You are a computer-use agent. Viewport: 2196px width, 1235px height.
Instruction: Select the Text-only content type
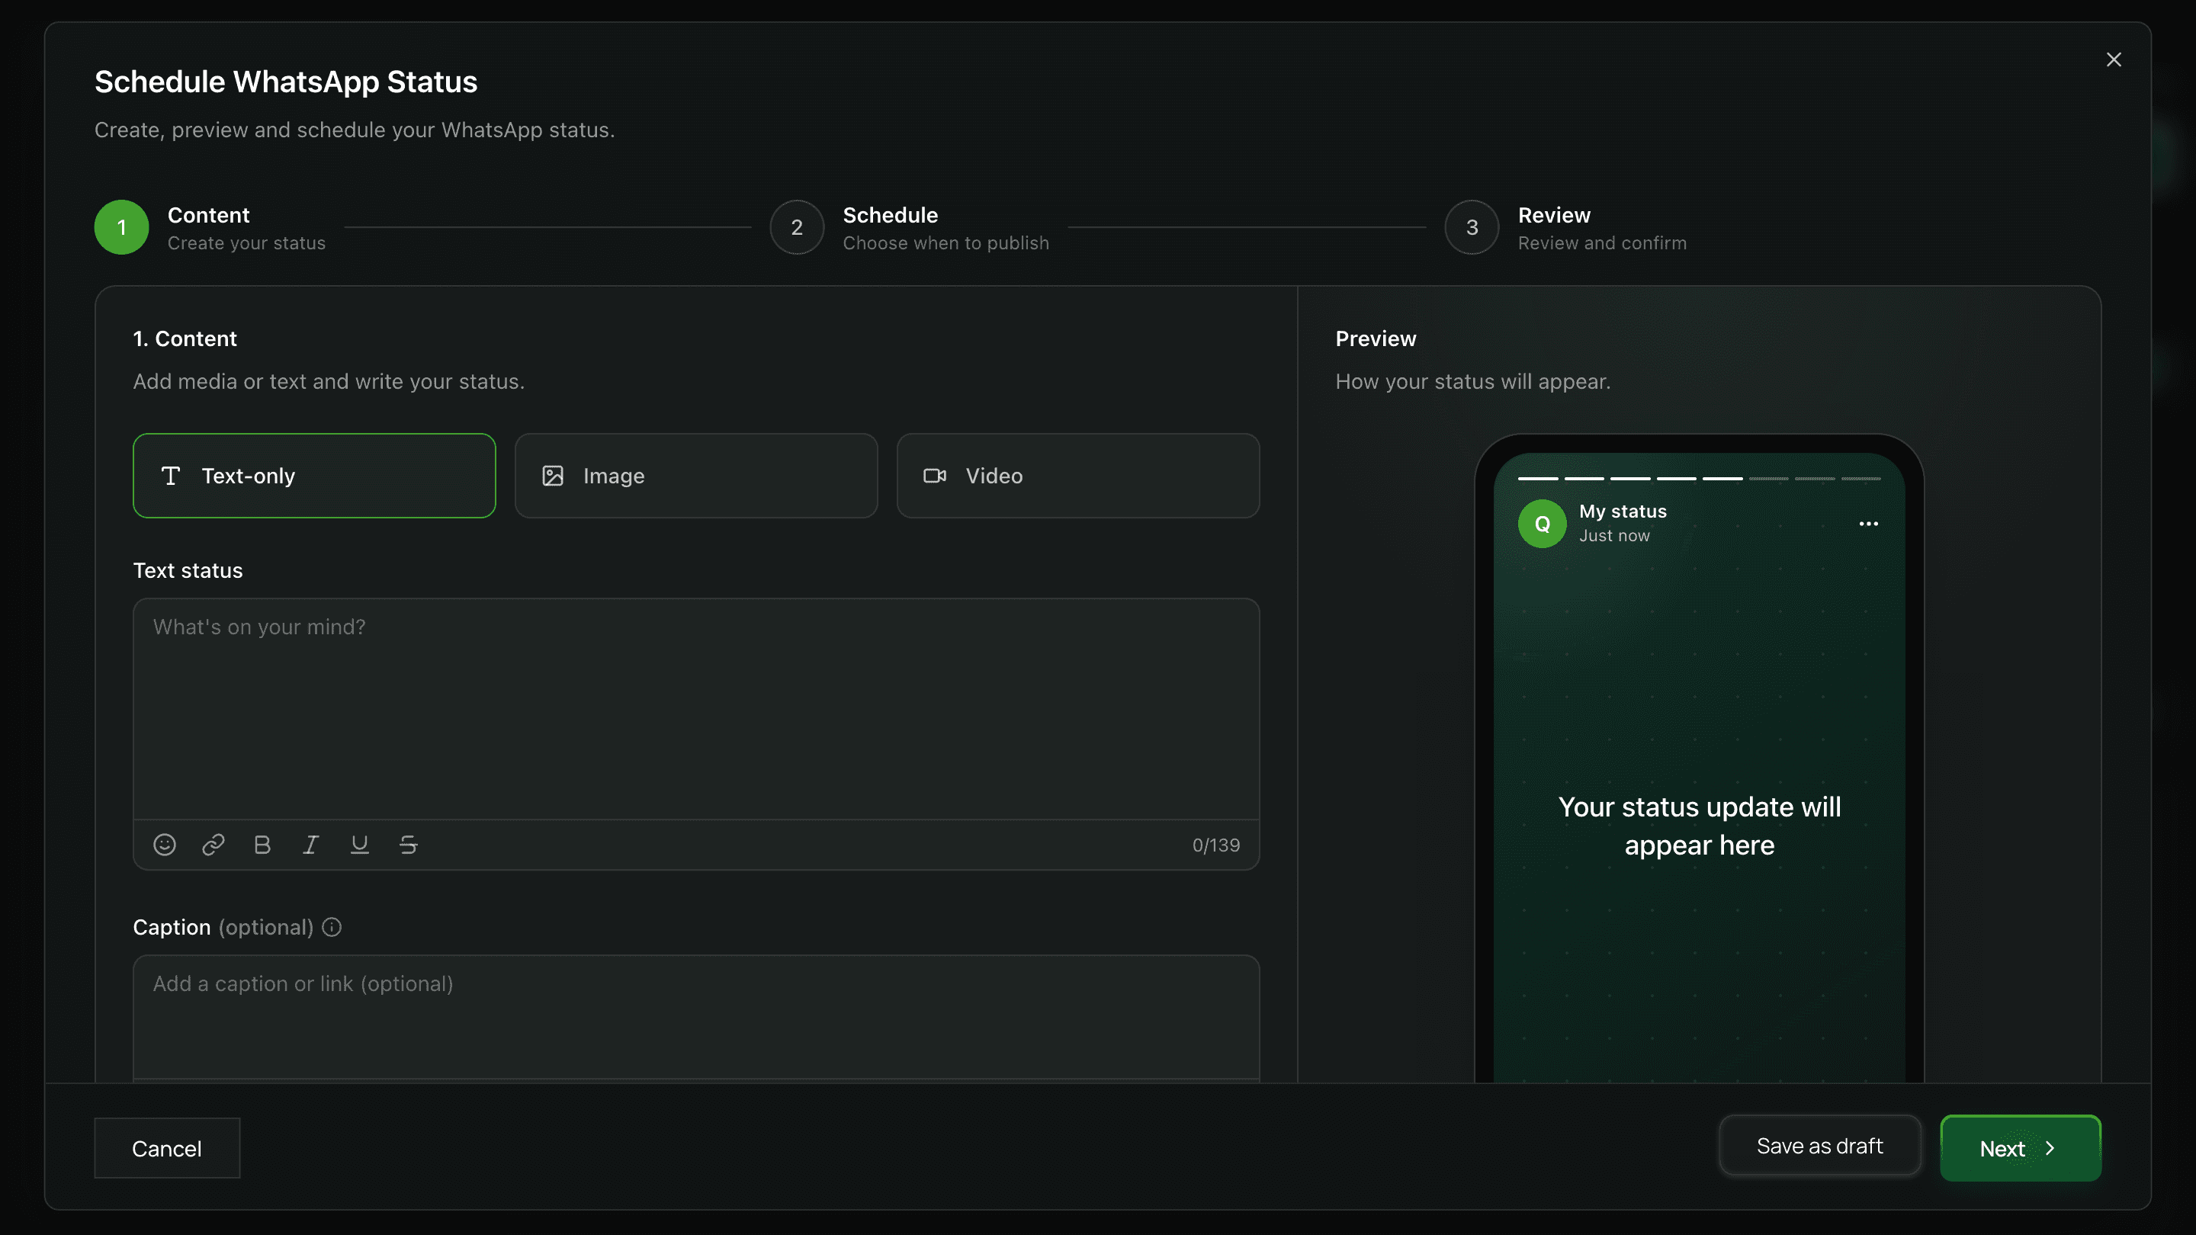(313, 476)
